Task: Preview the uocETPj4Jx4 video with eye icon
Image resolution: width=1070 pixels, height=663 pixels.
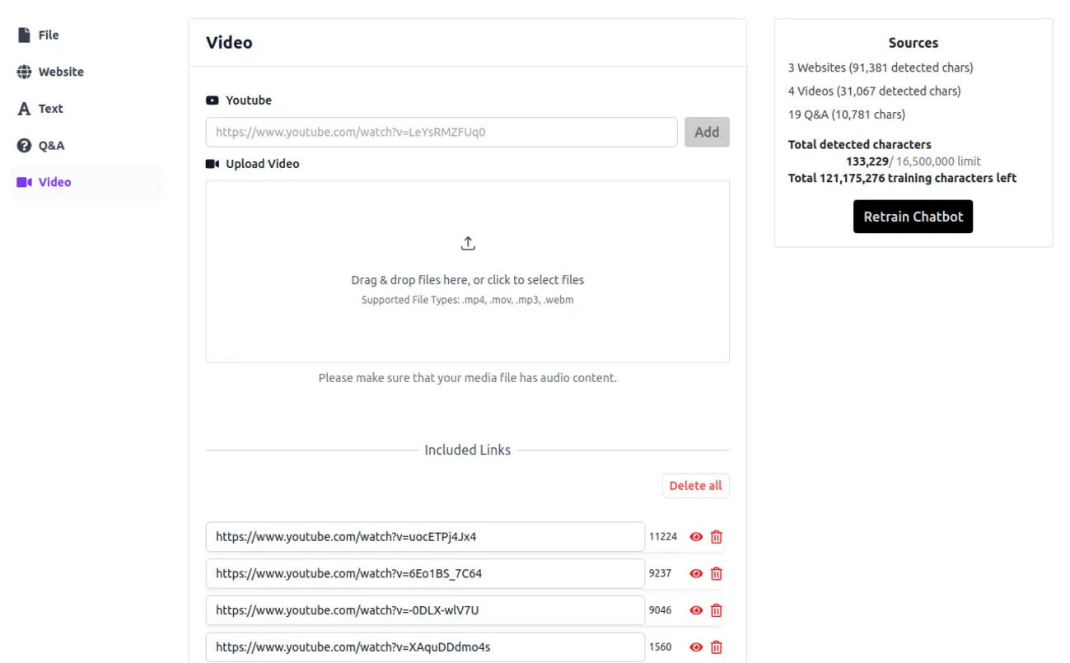Action: click(x=696, y=536)
